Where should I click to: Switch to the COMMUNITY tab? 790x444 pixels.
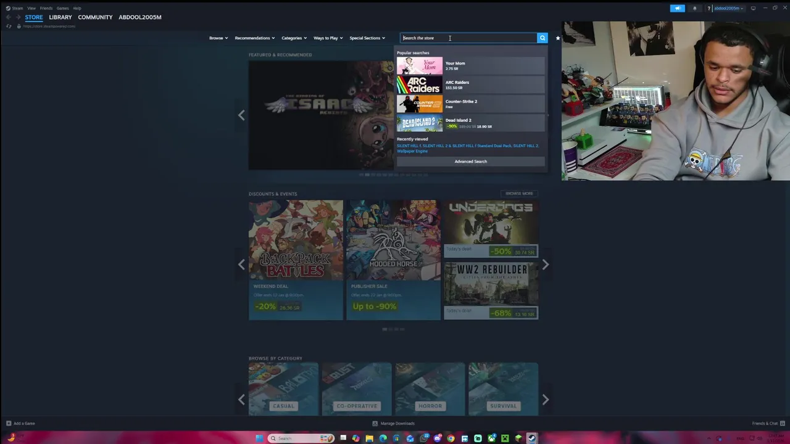[x=95, y=17]
